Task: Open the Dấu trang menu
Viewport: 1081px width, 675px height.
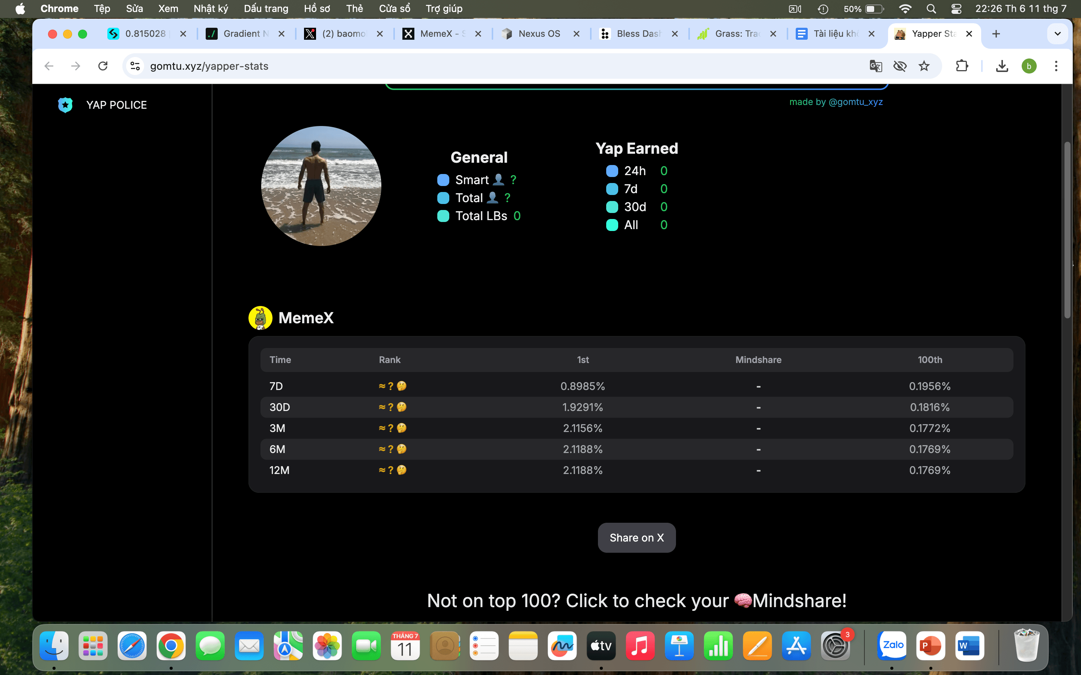Action: click(266, 9)
